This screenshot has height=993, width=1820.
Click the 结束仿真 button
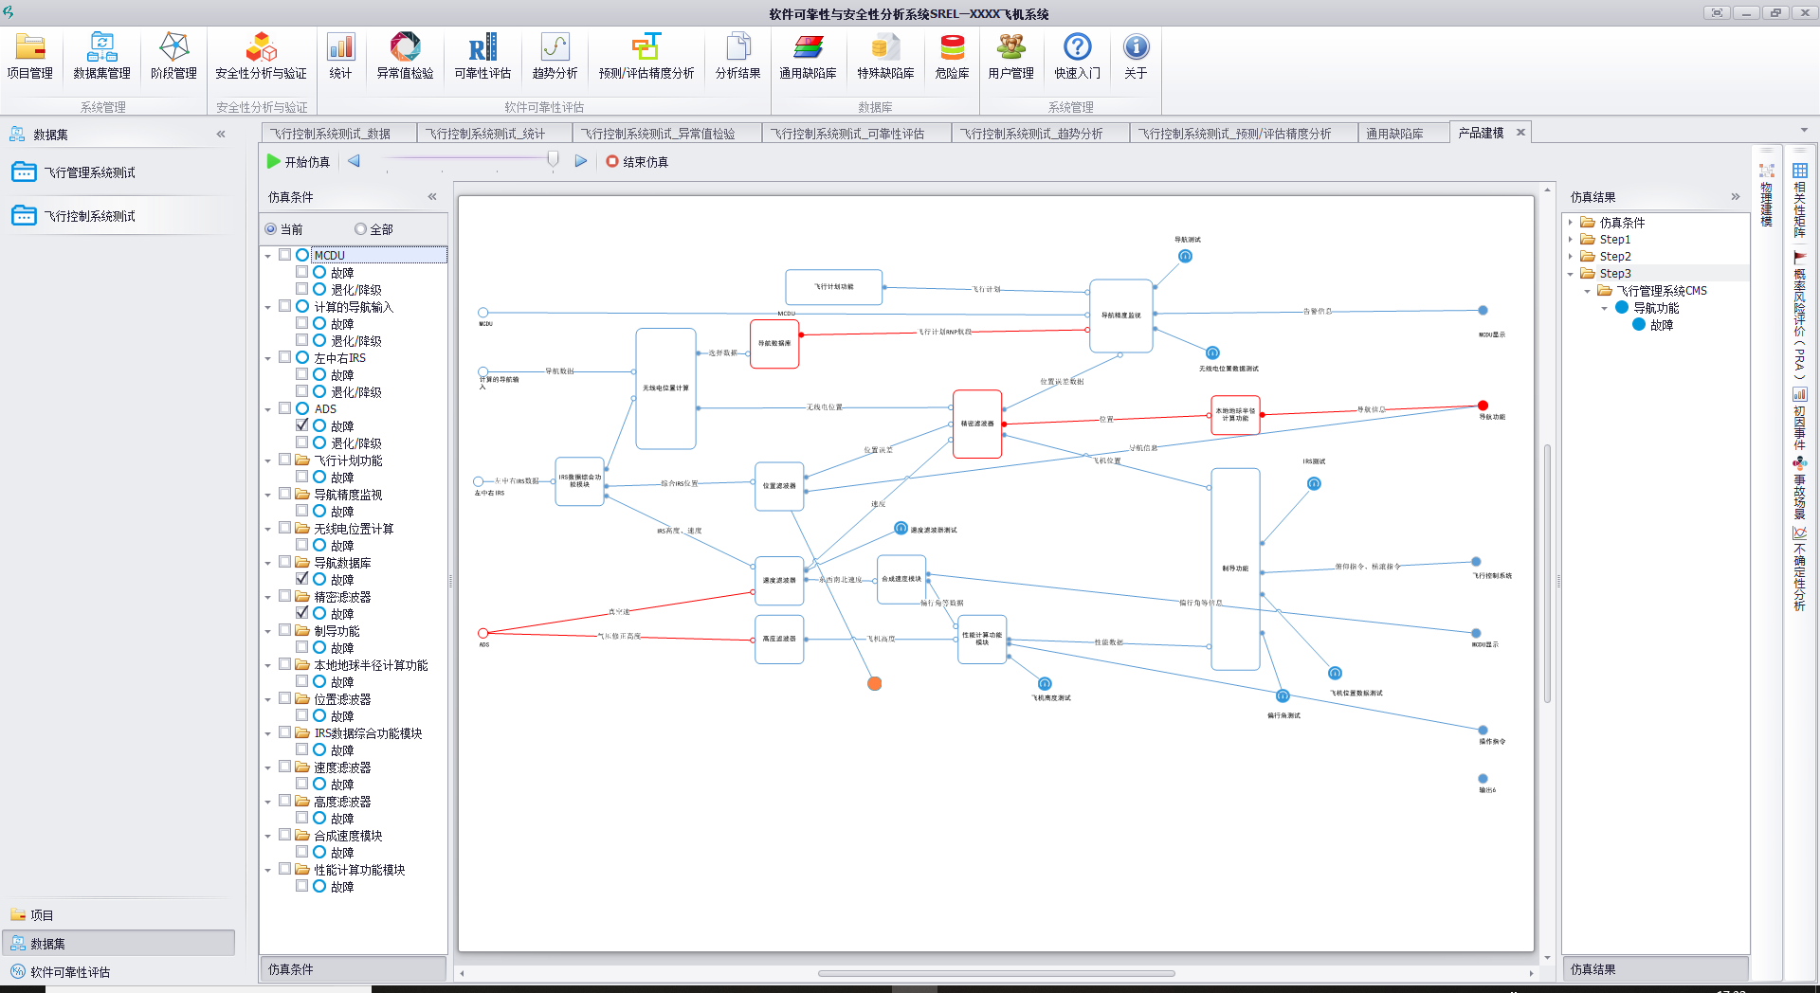coord(637,162)
